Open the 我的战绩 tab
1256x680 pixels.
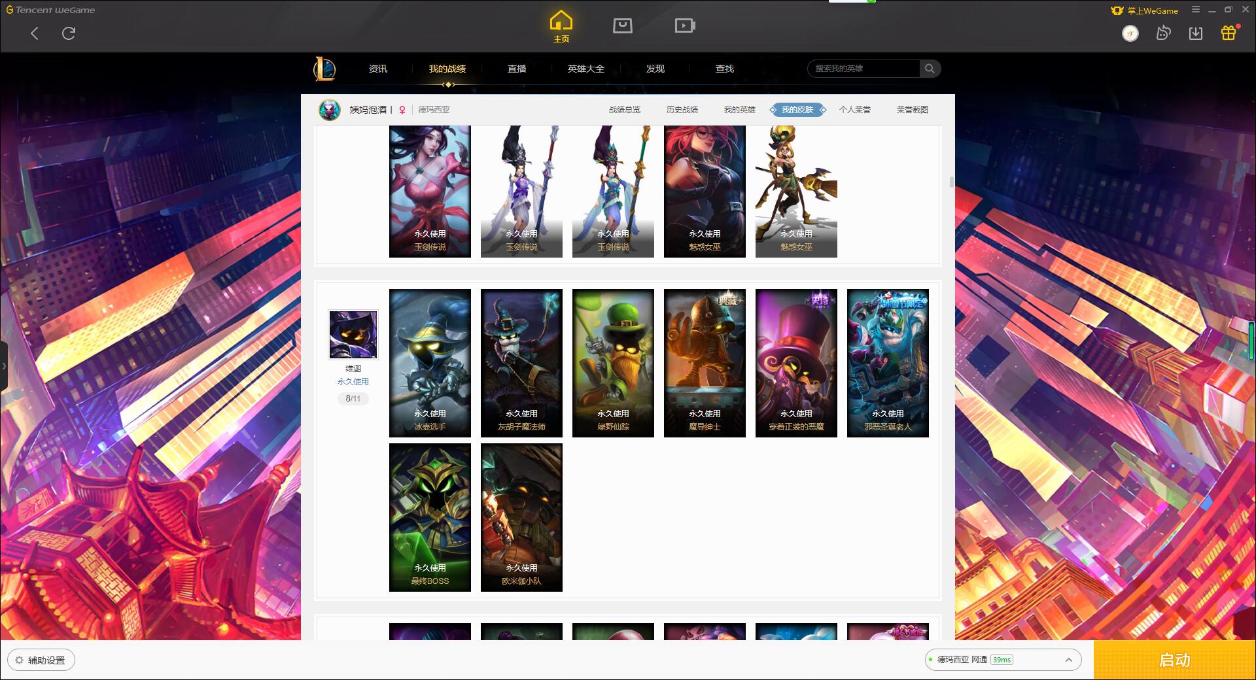(447, 69)
